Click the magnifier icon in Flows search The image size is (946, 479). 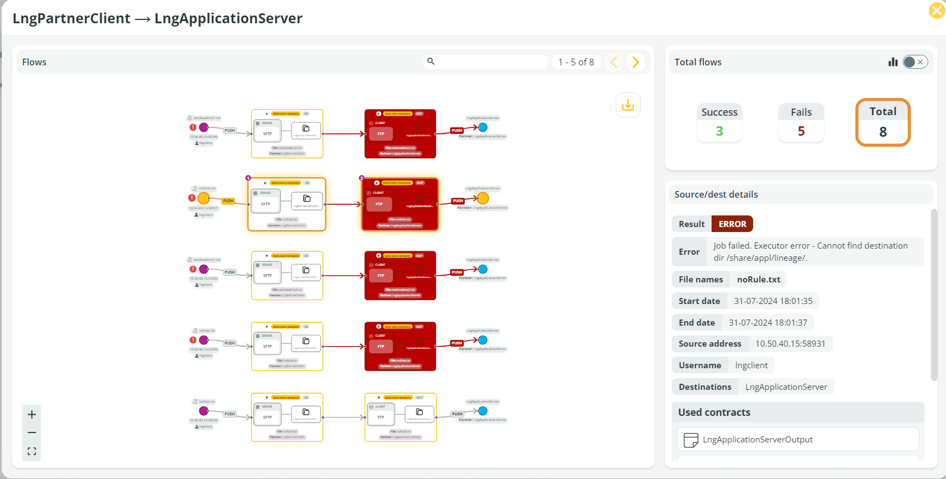coord(431,61)
